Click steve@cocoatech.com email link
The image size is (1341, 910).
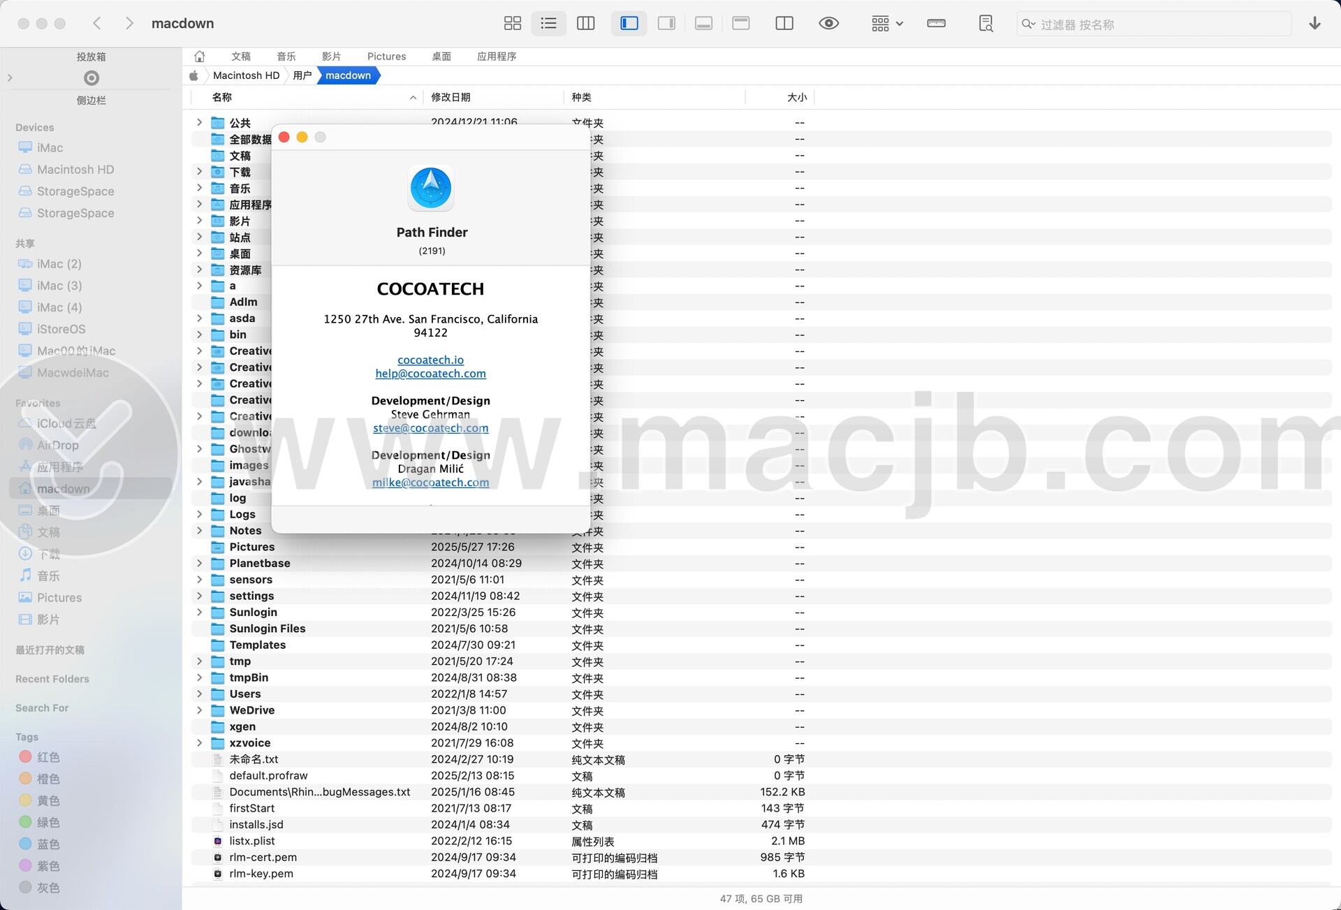click(x=430, y=428)
